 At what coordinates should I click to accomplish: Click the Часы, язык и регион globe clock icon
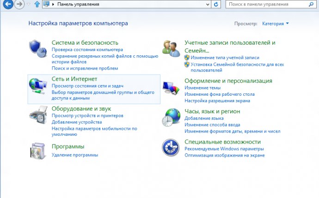click(171, 117)
